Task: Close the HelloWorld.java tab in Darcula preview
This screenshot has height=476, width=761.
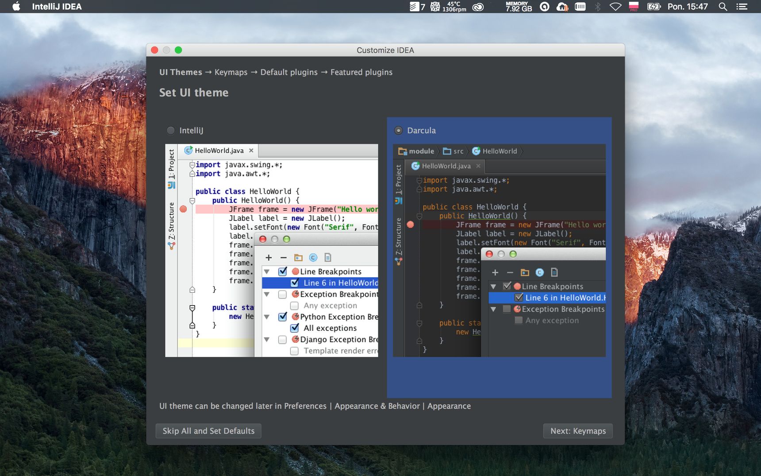Action: point(478,166)
